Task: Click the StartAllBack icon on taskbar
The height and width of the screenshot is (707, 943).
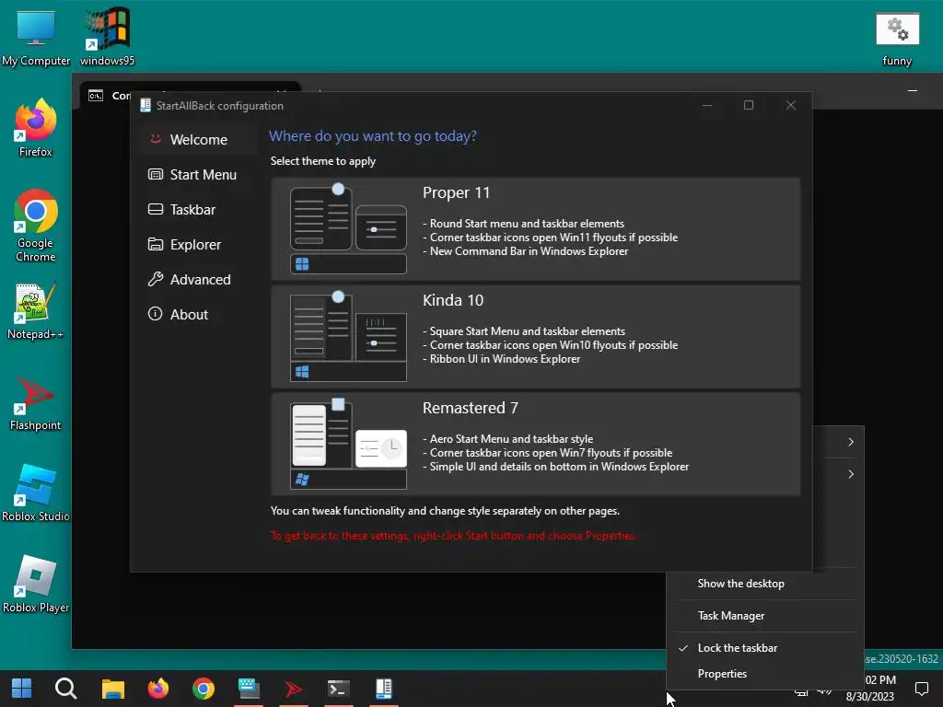Action: point(384,689)
